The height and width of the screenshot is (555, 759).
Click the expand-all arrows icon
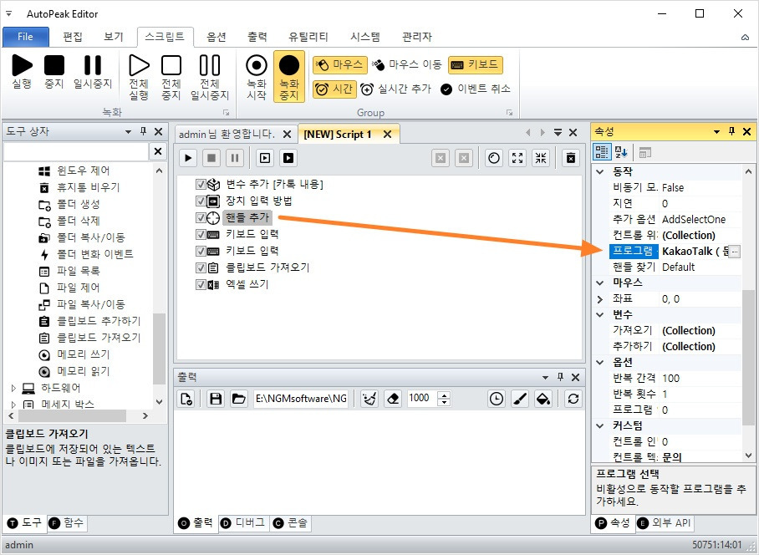point(517,158)
